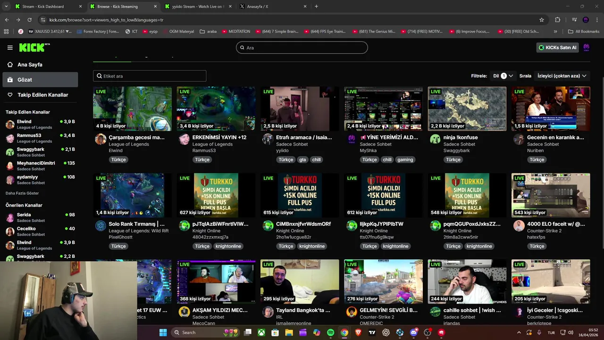604x340 pixels.
Task: Open the apps grid in bookmarks bar
Action: (6, 32)
